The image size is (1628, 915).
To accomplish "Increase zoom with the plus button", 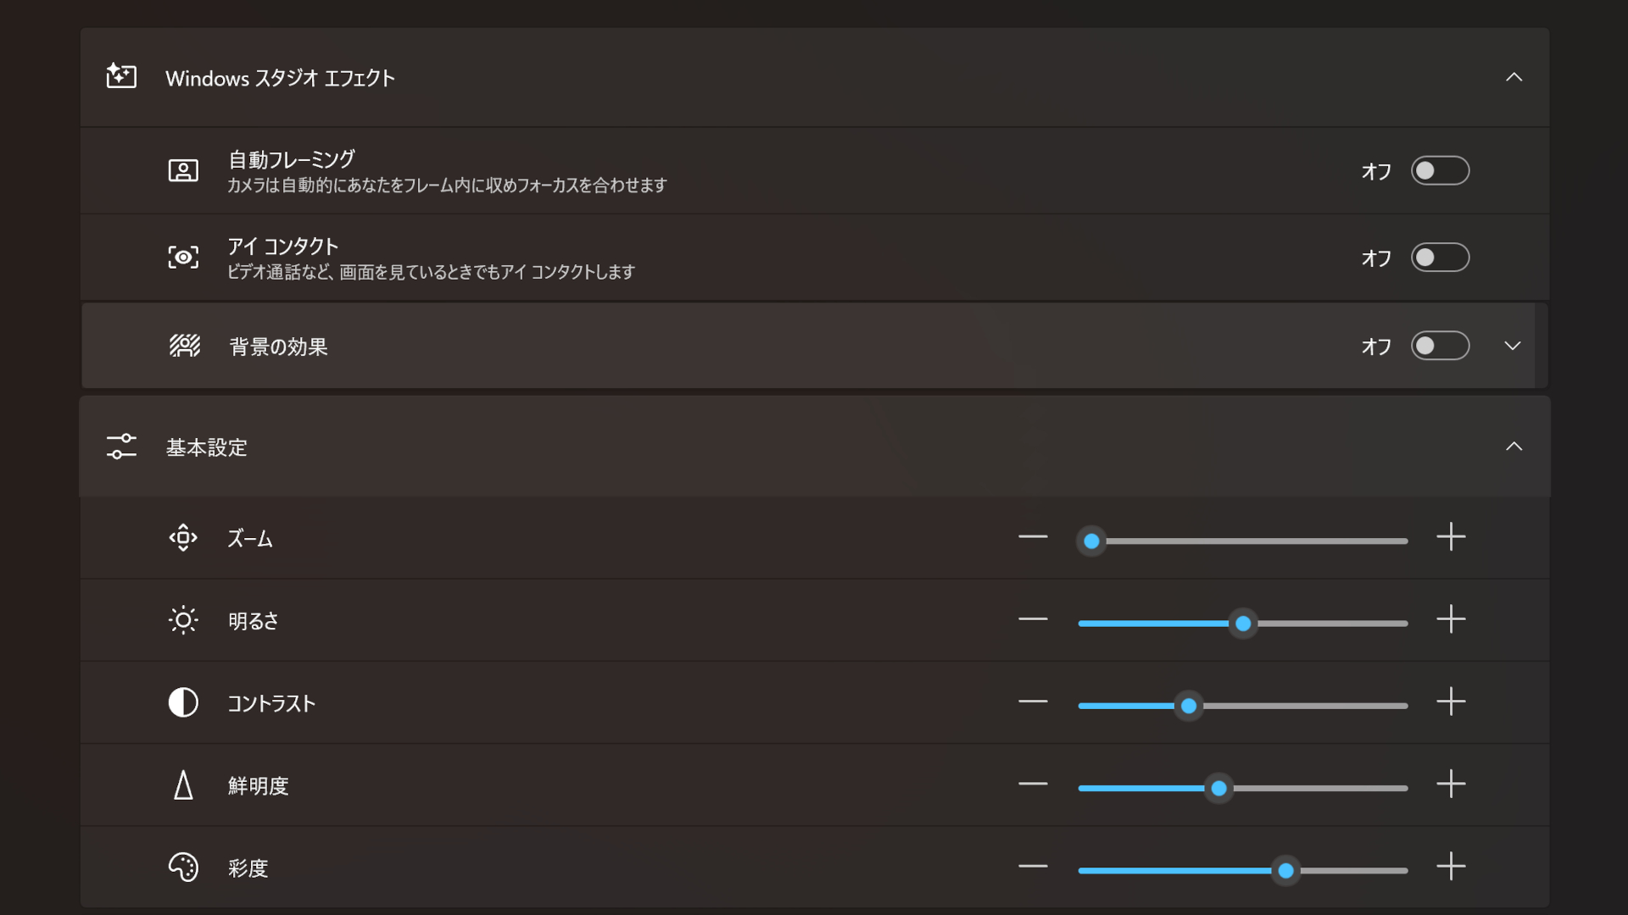I will [1451, 537].
